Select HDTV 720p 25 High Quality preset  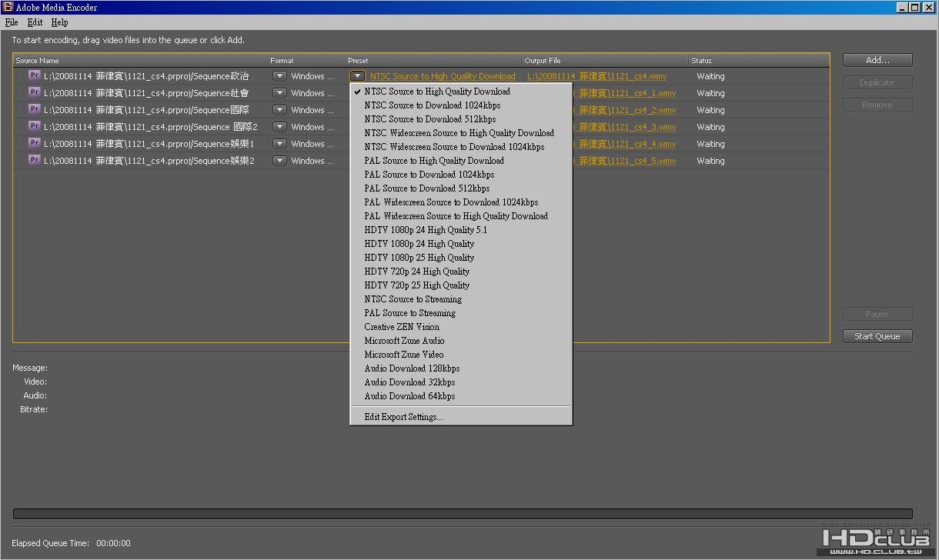(461, 285)
